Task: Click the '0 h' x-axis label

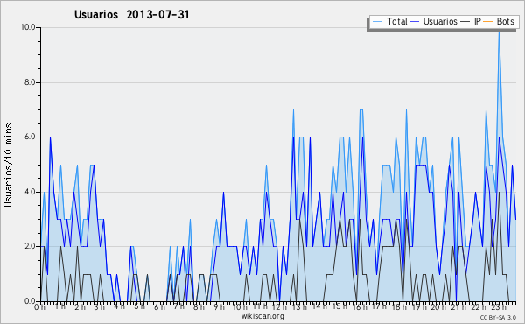Action: (x=39, y=307)
